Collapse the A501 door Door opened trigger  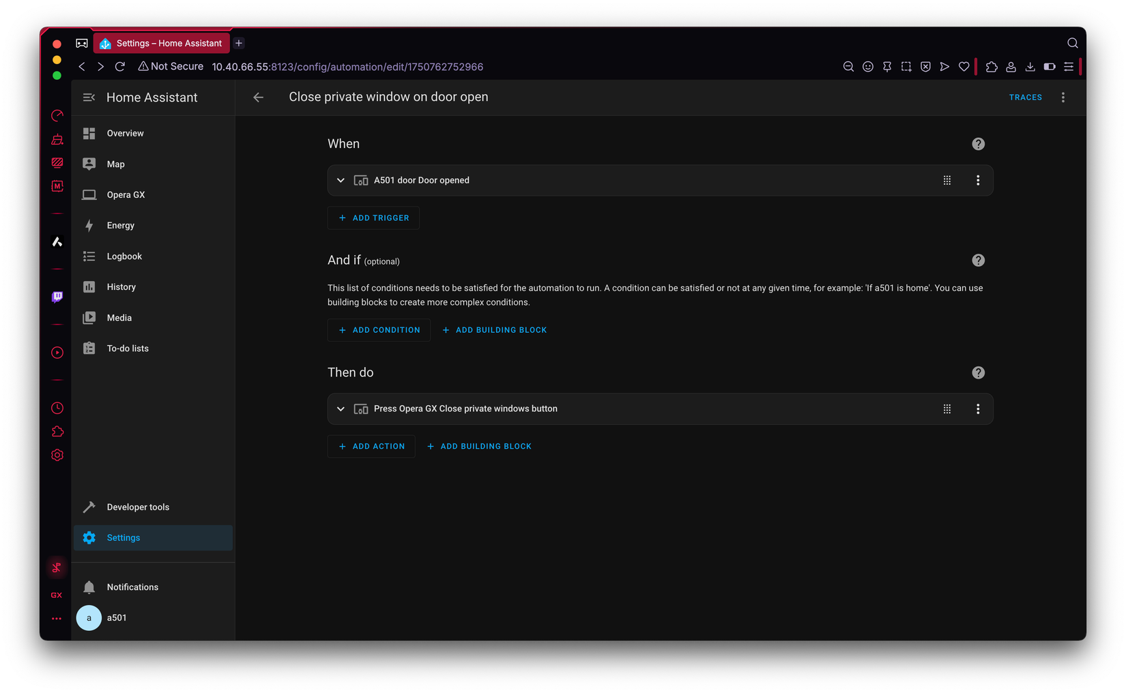tap(341, 180)
